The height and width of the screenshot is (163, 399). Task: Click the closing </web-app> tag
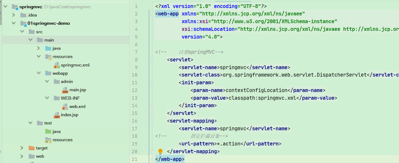point(170,159)
